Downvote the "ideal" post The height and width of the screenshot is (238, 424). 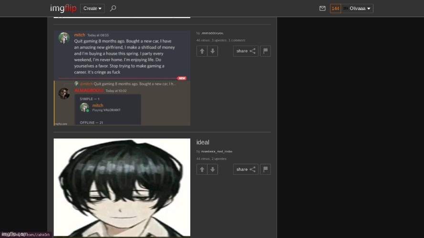[213, 169]
